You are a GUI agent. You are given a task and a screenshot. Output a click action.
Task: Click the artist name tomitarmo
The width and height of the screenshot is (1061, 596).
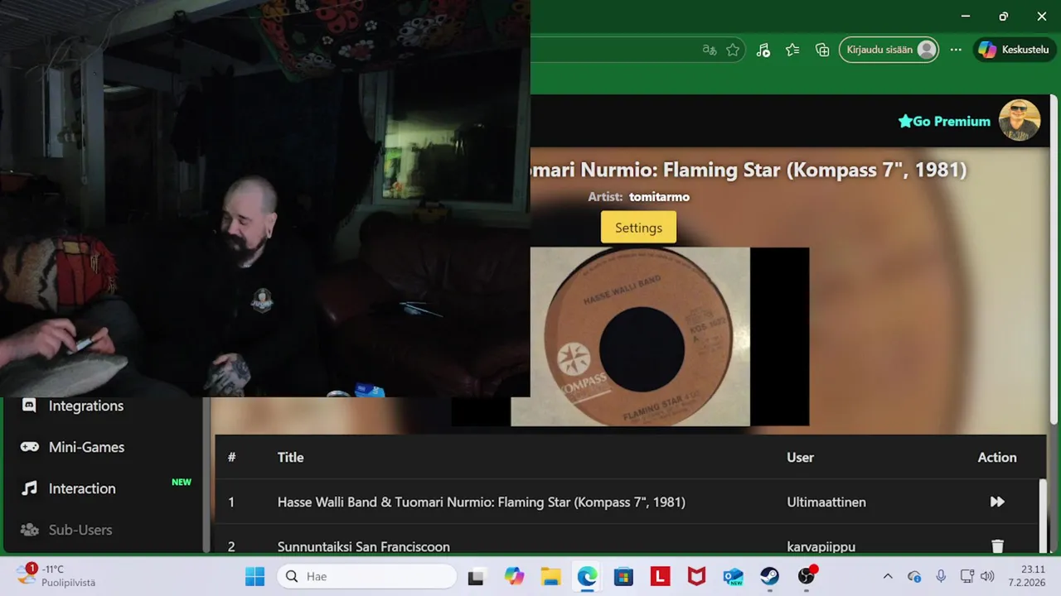pyautogui.click(x=659, y=197)
